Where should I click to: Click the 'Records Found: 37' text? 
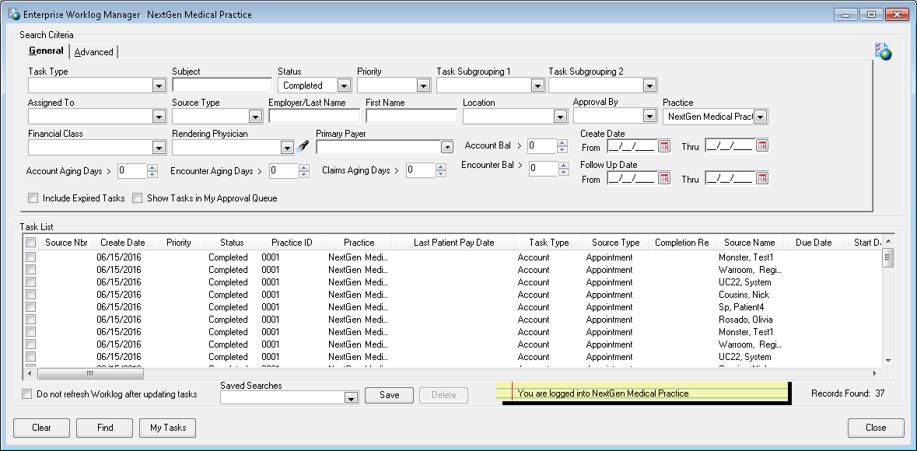pos(848,393)
